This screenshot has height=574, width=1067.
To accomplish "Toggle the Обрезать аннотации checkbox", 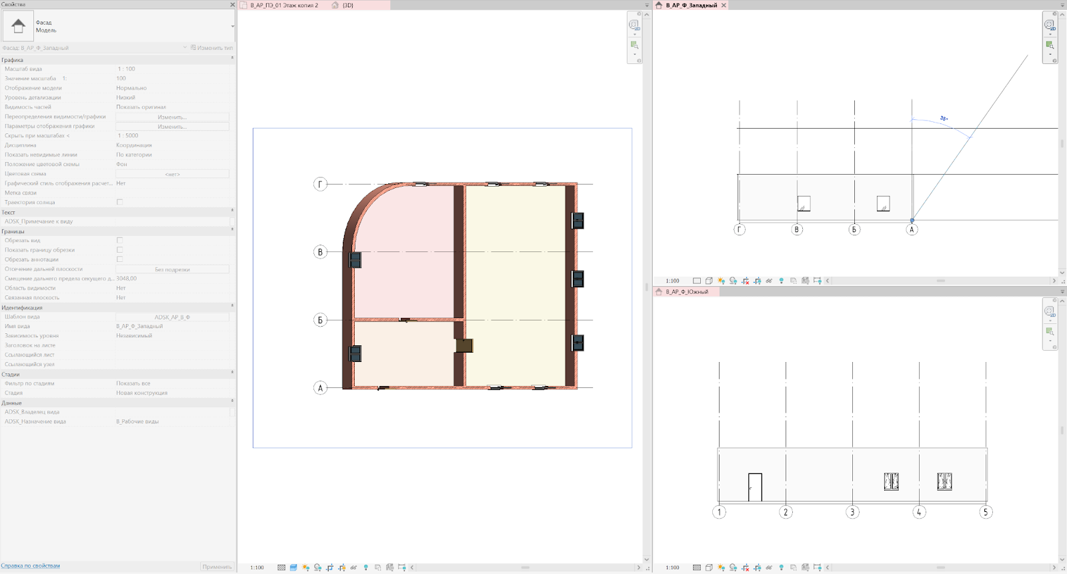I will tap(120, 259).
